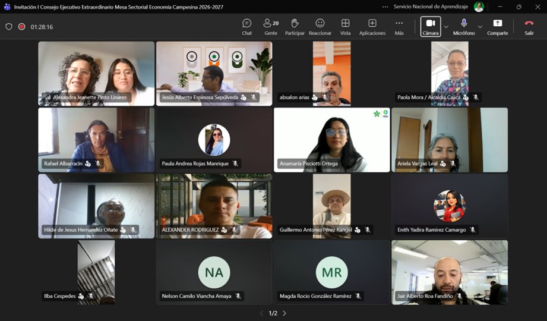The width and height of the screenshot is (547, 321).
Task: Click muted mic icon for Jesús Alberto Espinosa
Action: (254, 97)
